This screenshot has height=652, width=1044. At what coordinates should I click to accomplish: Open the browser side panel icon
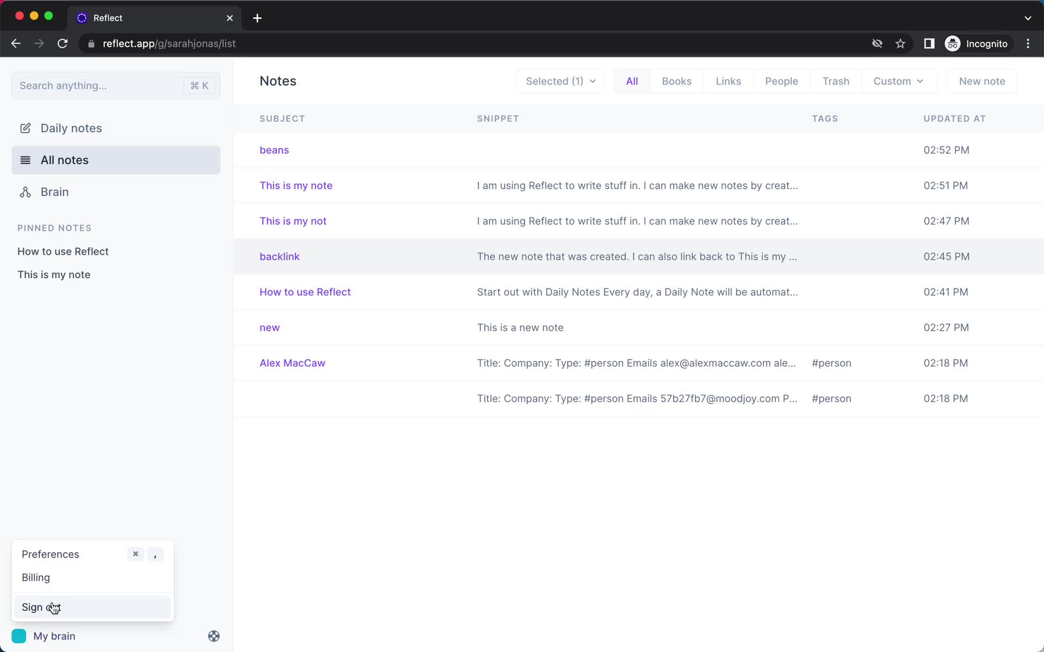click(x=929, y=43)
